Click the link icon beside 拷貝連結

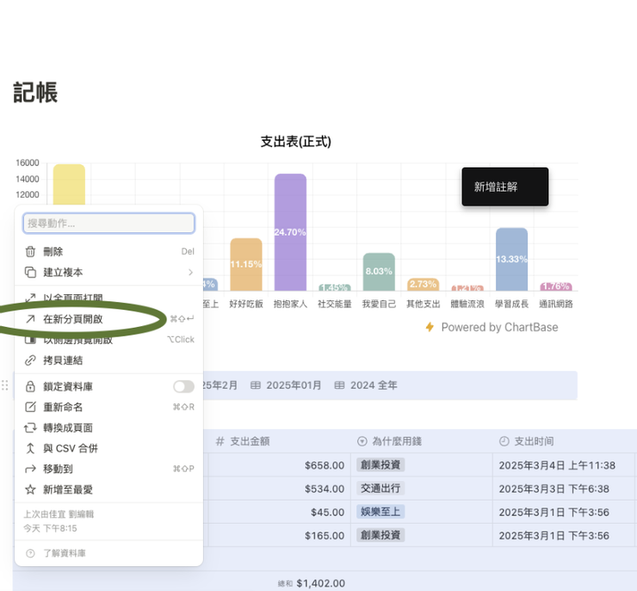click(30, 360)
